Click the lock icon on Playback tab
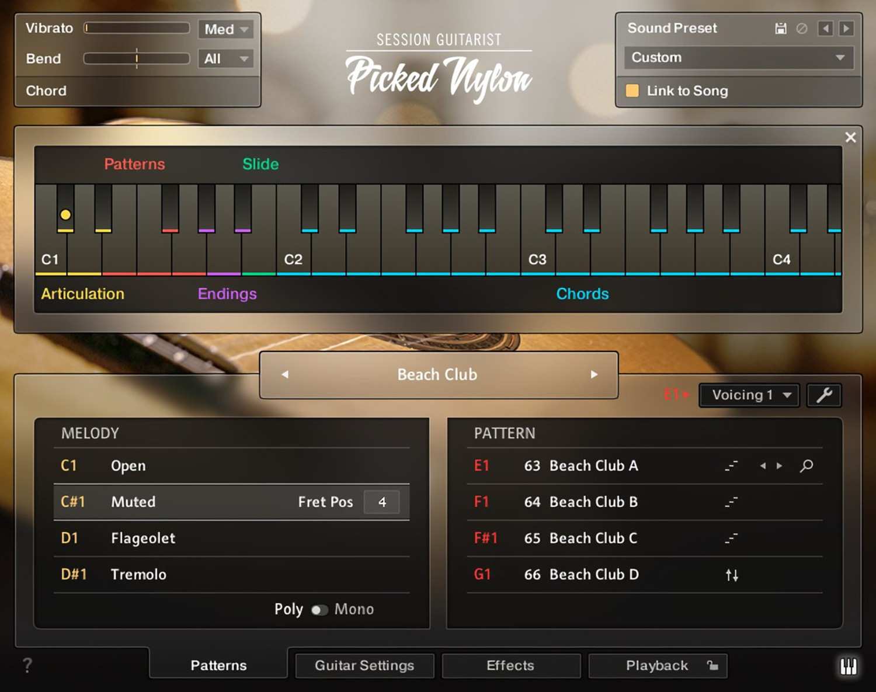876x692 pixels. 712,665
